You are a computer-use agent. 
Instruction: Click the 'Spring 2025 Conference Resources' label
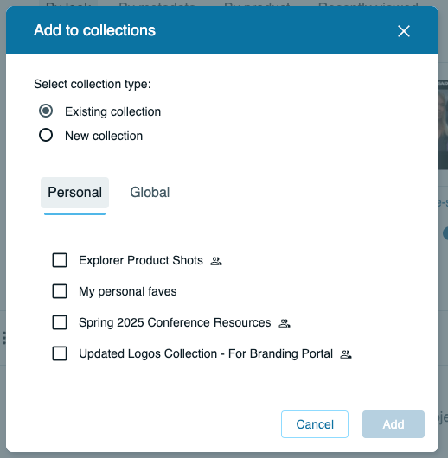point(175,323)
